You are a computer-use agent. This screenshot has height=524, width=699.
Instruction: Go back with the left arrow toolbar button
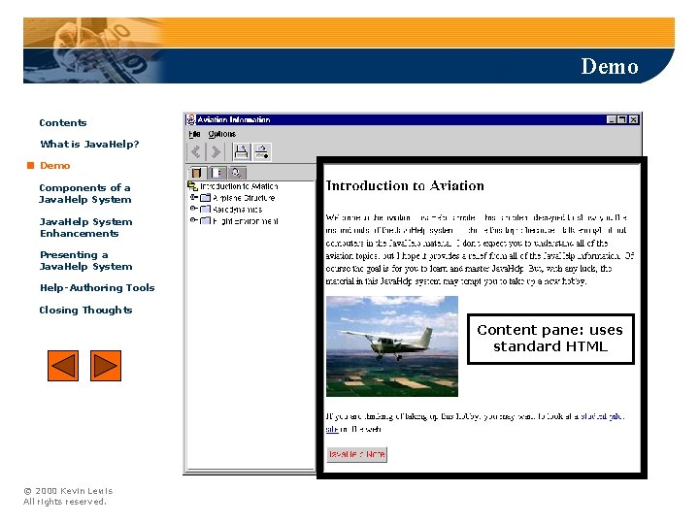coord(196,152)
